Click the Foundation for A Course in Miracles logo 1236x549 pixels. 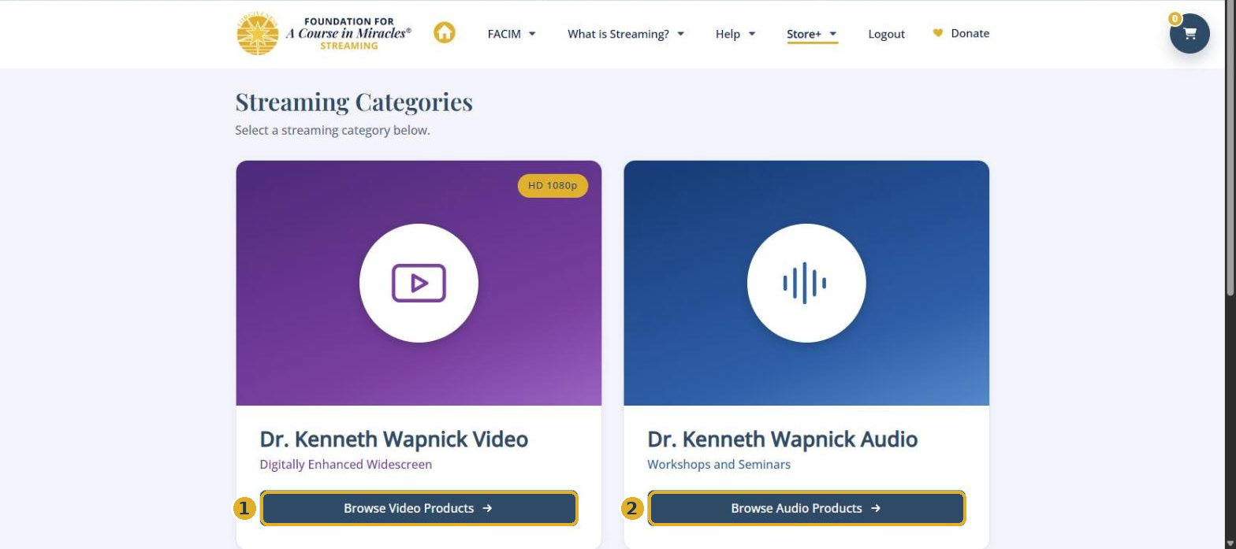(324, 34)
